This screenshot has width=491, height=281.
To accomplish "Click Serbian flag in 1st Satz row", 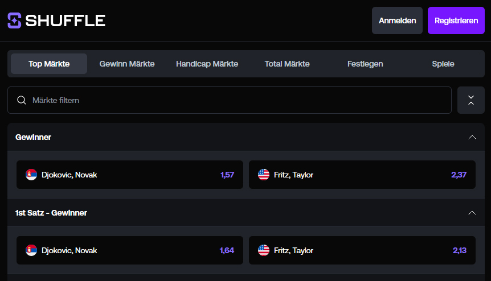I will coord(31,250).
